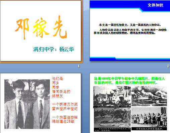This screenshot has width=170, height=133.
Task: Click the blue bottom bar of slide 2
Action: [x=130, y=59]
